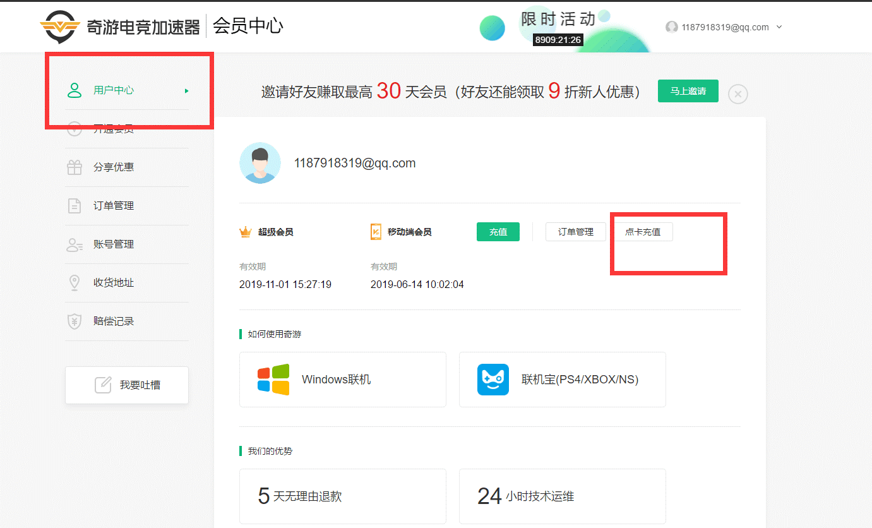The height and width of the screenshot is (528, 872).
Task: Click the 账号管理 user-list icon
Action: (75, 244)
